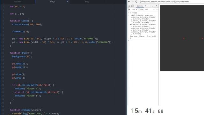Click the function setup() line
Image resolution: width=204 pixels, height=115 pixels.
21,21
